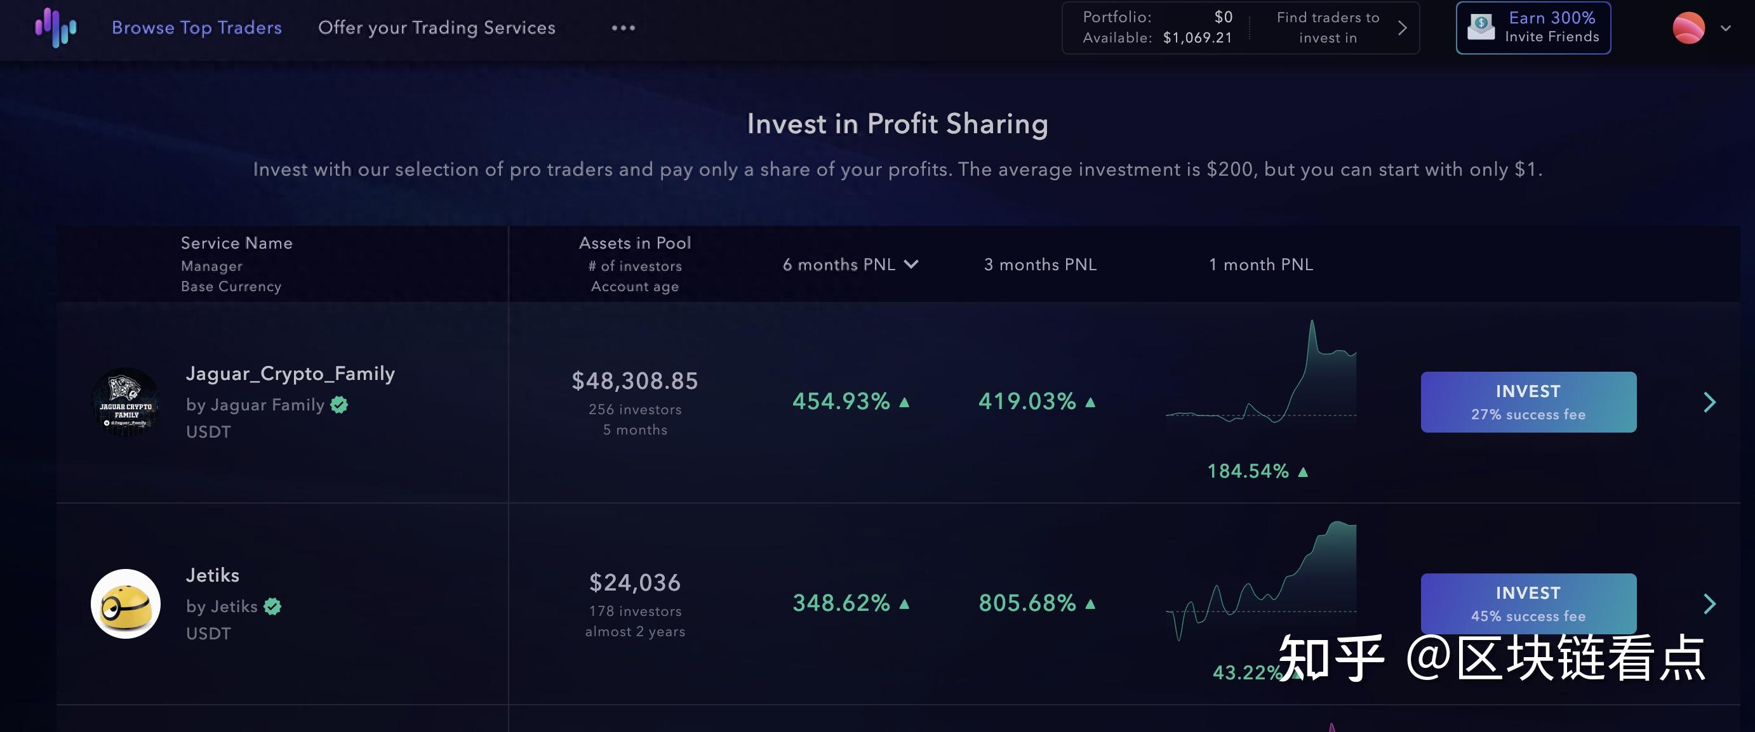Screen dimensions: 1755x732
Task: Expand Jaguar_Crypto_Family row right chevron
Action: pyautogui.click(x=1709, y=402)
